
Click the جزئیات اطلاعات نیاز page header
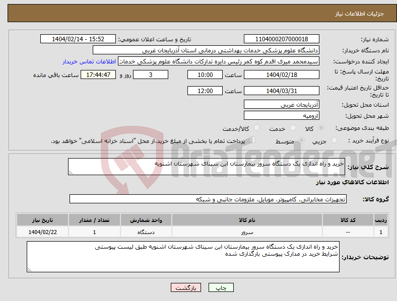point(360,14)
